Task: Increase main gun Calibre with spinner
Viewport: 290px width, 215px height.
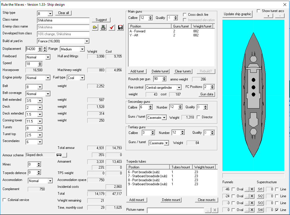Action: click(151, 17)
